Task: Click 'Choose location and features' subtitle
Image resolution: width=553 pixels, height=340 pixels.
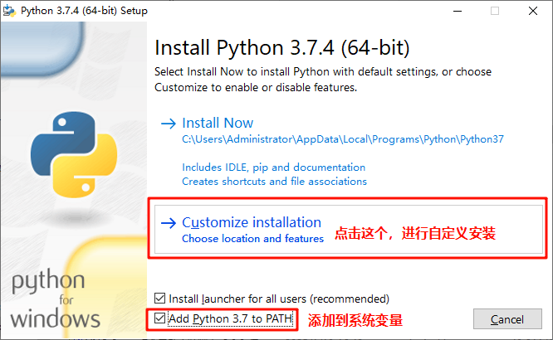Action: (253, 239)
